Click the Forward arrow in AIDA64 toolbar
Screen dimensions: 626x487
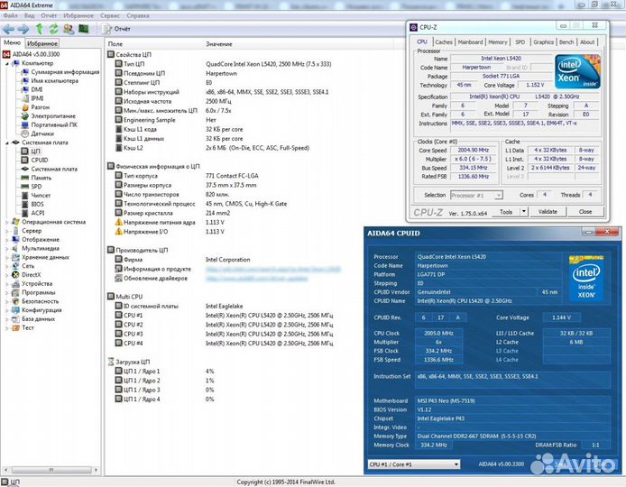coord(23,29)
